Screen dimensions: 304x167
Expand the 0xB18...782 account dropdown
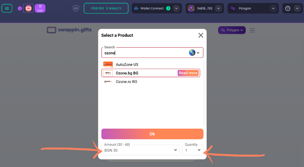218,8
